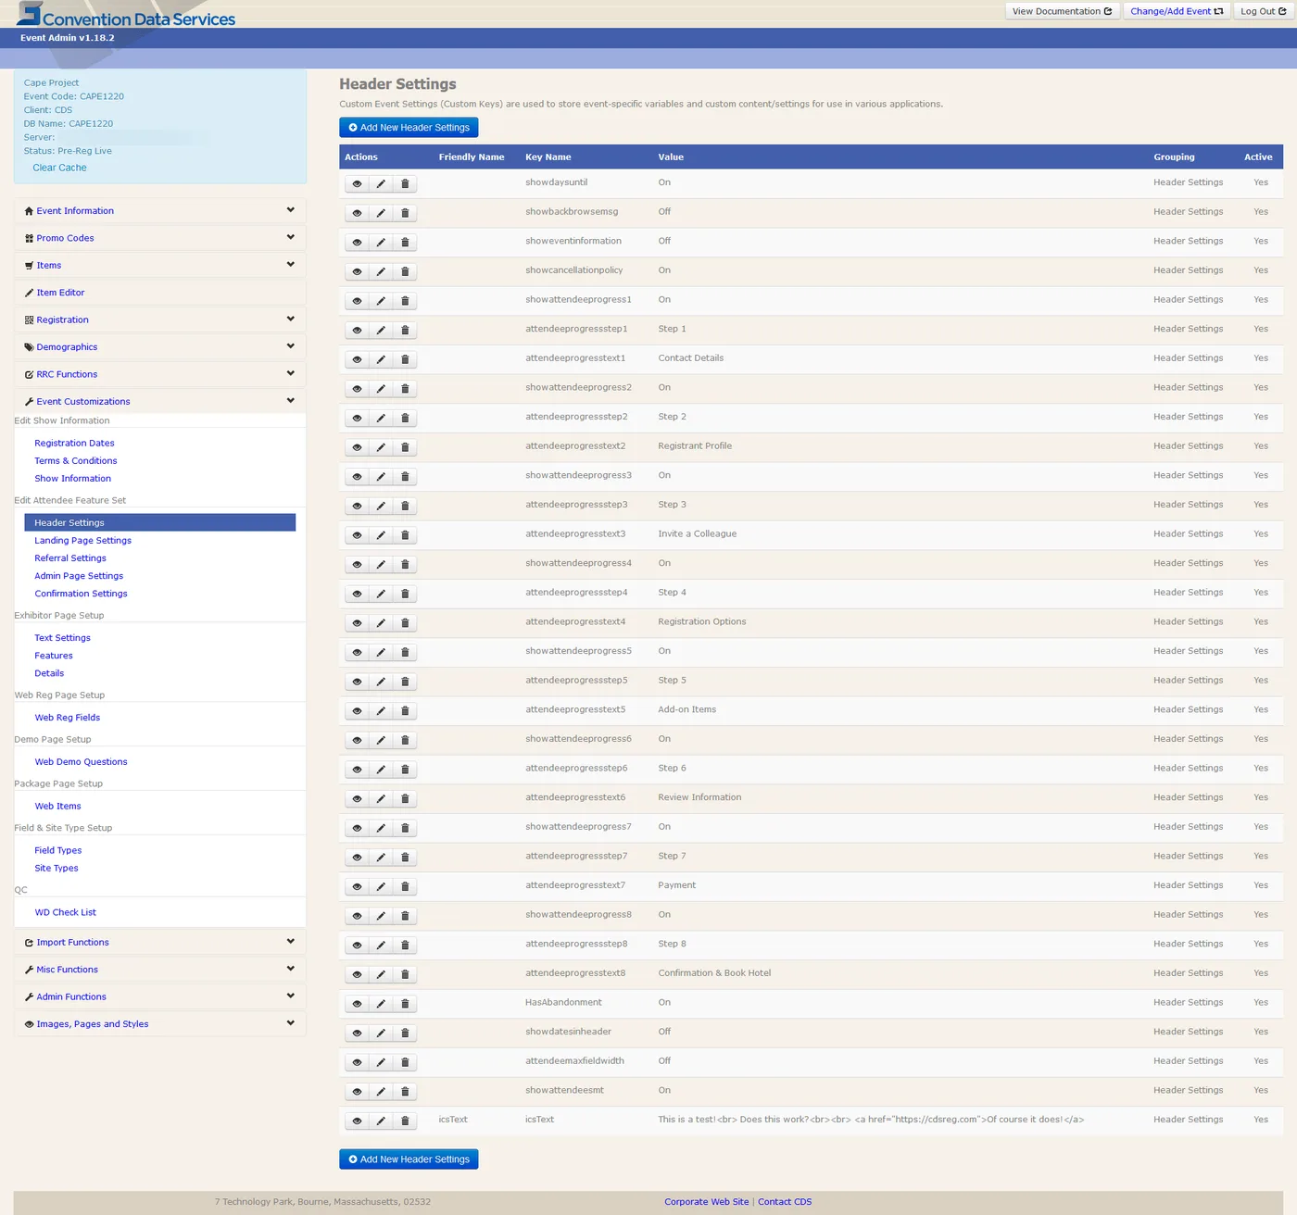
Task: Open Corporate Web Site footer link
Action: [x=706, y=1202]
